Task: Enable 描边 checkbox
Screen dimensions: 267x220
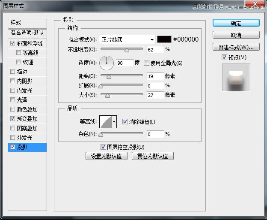Action: (12, 71)
